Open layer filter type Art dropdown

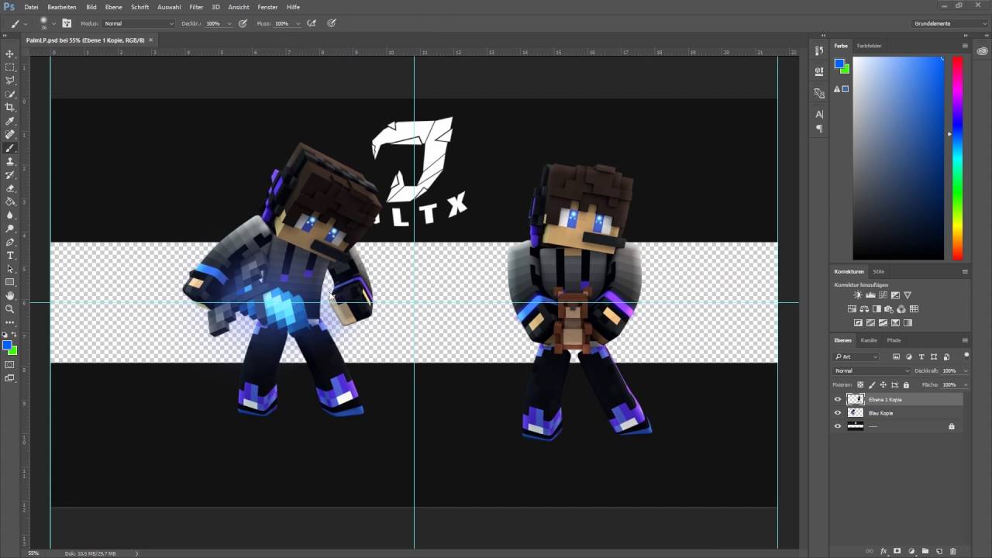coord(856,356)
